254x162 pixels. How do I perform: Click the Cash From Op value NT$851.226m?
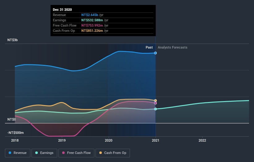92,31
